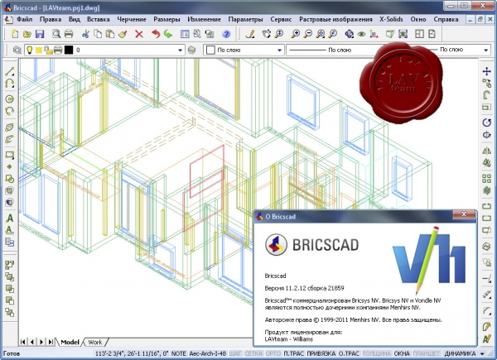Image resolution: width=497 pixels, height=360 pixels.
Task: Open the Справка menu
Action: point(446,19)
